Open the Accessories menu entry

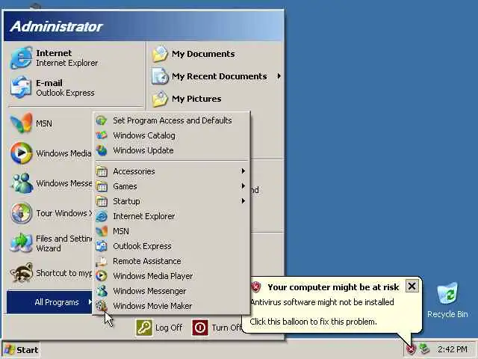[173, 171]
